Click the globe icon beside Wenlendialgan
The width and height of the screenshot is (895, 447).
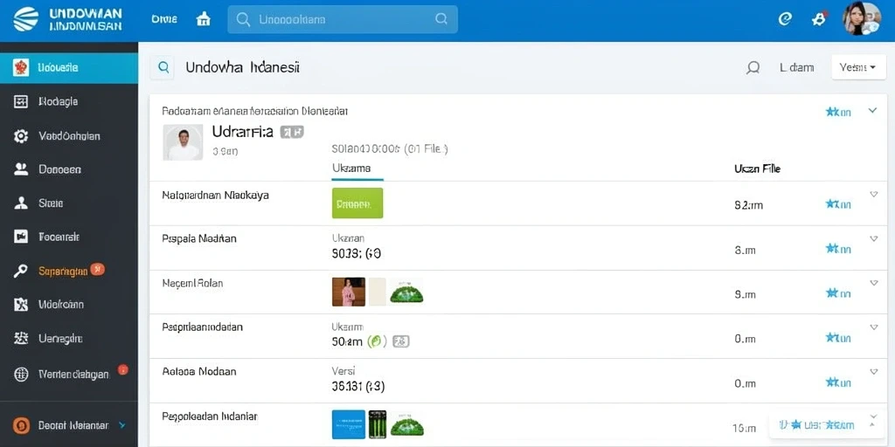pyautogui.click(x=21, y=375)
